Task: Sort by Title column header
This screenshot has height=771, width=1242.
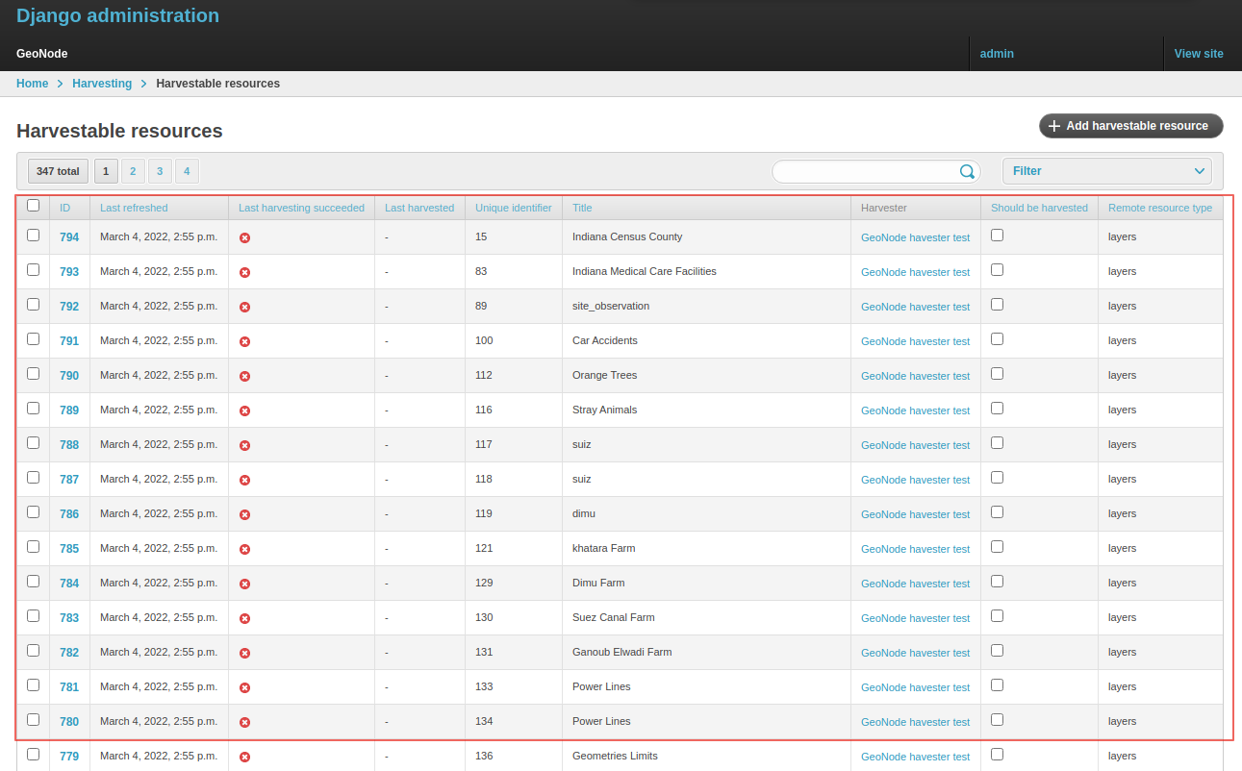Action: [x=582, y=208]
